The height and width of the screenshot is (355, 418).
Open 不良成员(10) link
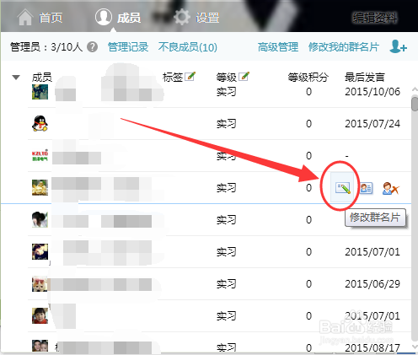click(x=188, y=47)
